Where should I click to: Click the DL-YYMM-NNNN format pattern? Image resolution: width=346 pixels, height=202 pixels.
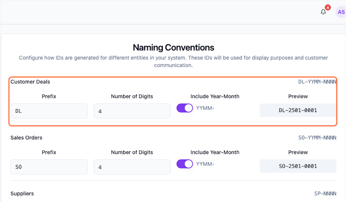(317, 82)
